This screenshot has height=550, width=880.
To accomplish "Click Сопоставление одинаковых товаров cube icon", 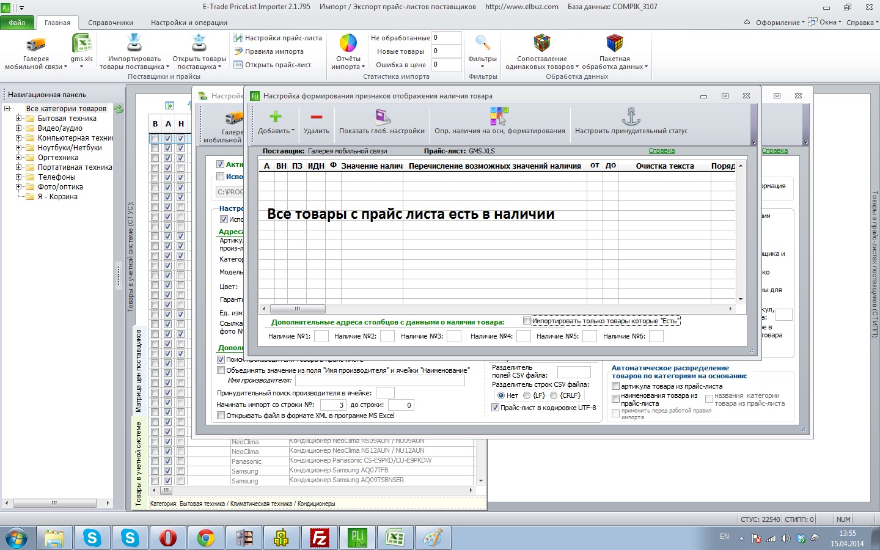I will [x=541, y=43].
